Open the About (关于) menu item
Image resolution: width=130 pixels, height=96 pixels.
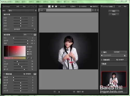coord(120,6)
